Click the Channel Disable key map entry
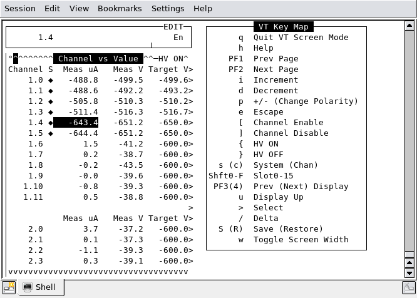 291,133
